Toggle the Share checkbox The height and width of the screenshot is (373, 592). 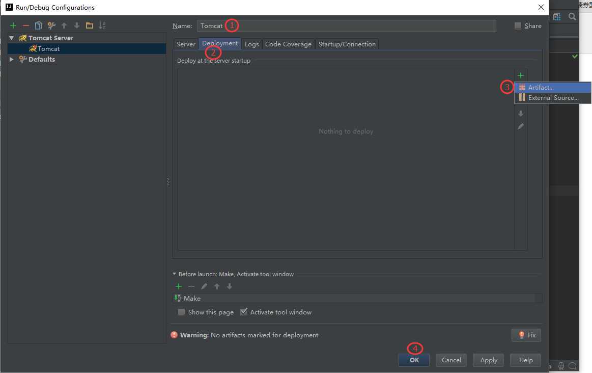pyautogui.click(x=518, y=25)
